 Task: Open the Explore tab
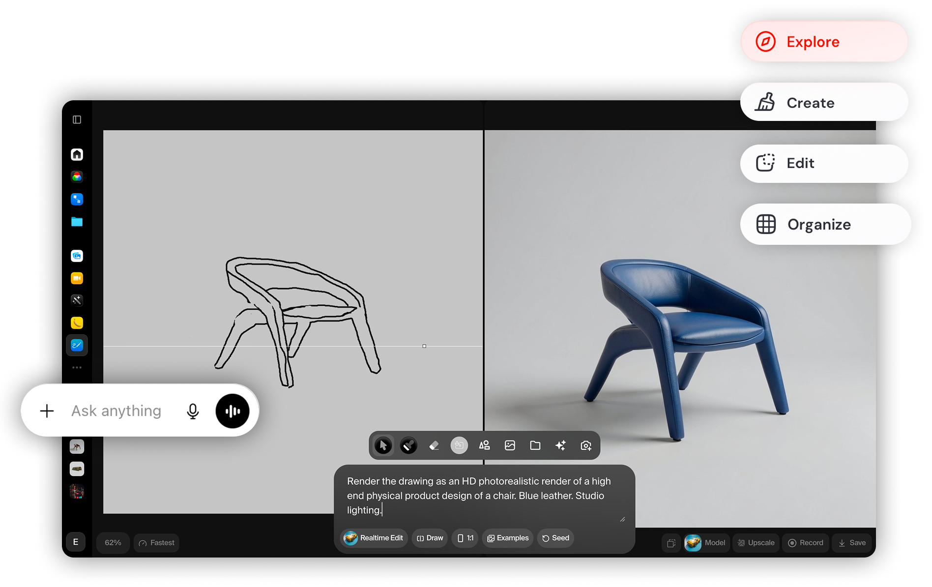pyautogui.click(x=824, y=42)
